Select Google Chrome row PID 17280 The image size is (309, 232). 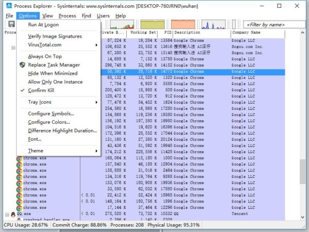click(x=193, y=108)
